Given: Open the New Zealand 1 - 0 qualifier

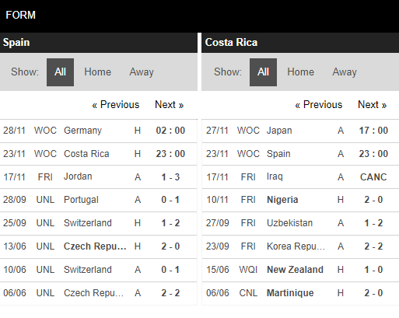Looking at the screenshot, I should (300, 270).
